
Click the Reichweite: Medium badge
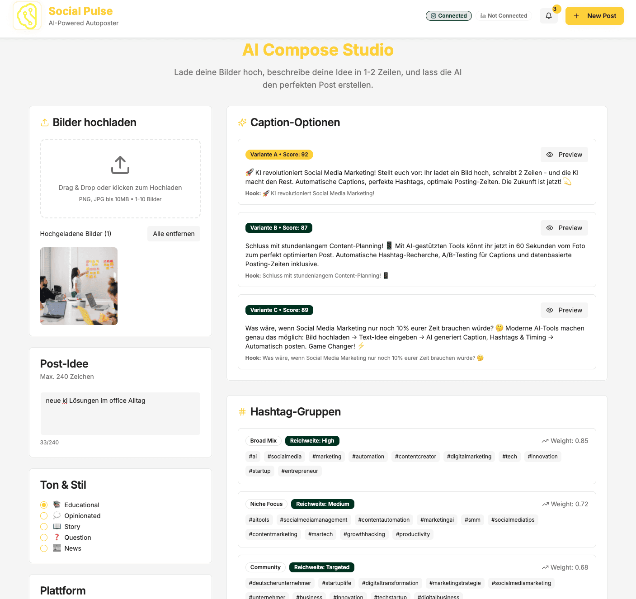[323, 504]
